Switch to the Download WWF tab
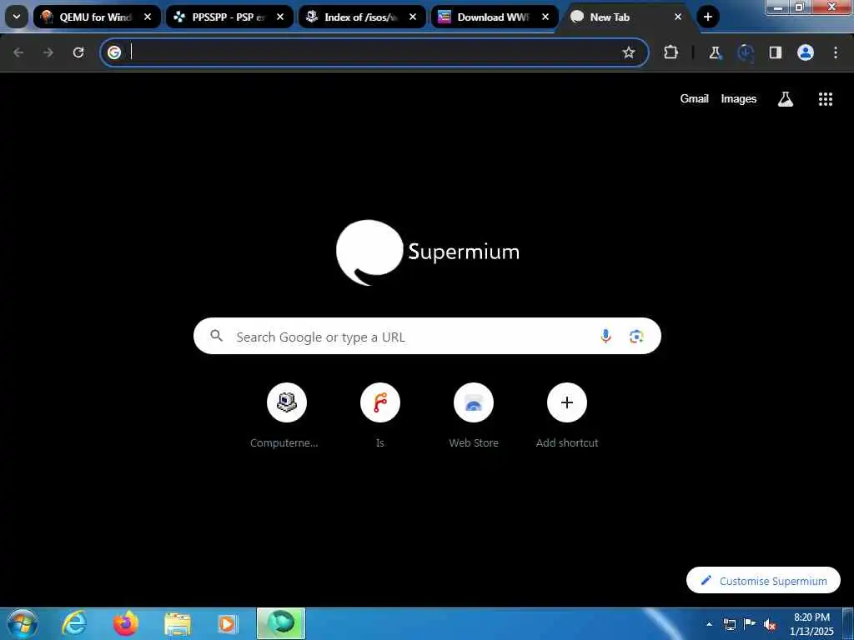The image size is (854, 640). (495, 17)
